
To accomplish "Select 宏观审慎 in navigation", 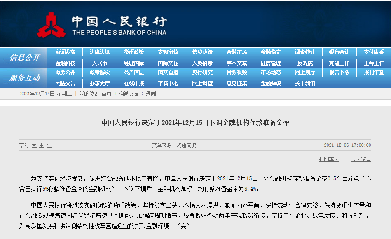I will tap(168, 52).
